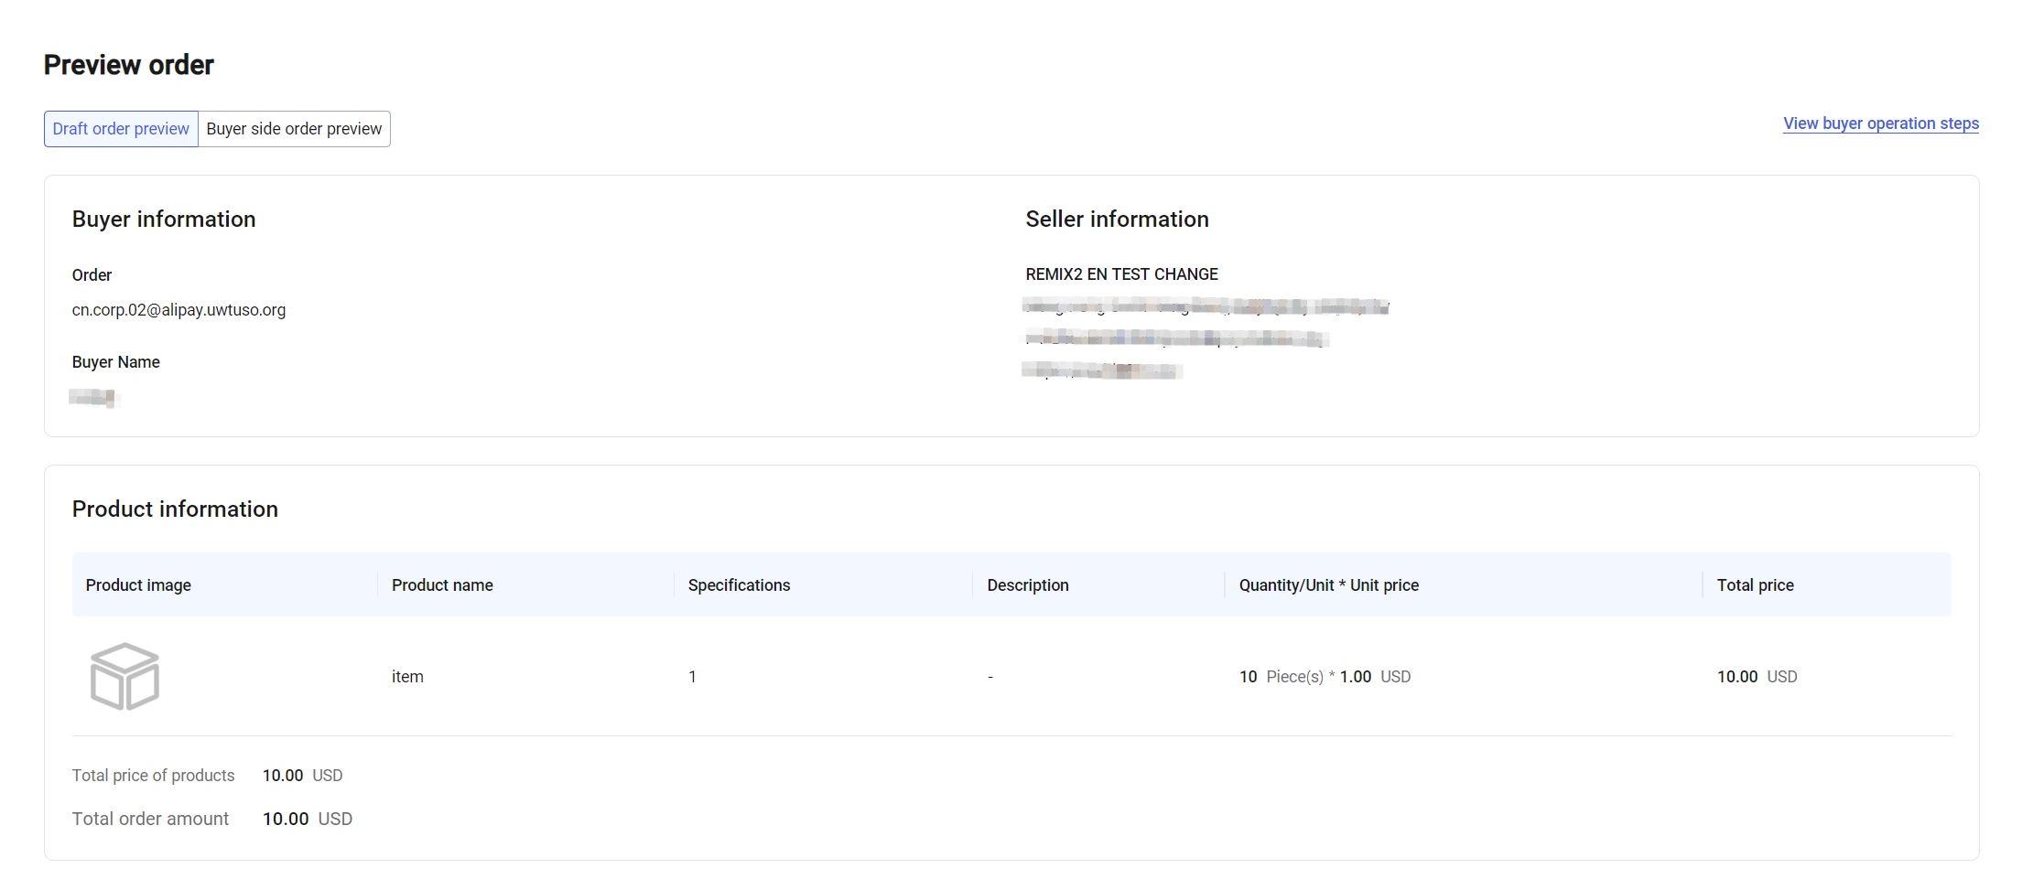Click the Description column header
The image size is (2033, 879).
(x=1027, y=584)
